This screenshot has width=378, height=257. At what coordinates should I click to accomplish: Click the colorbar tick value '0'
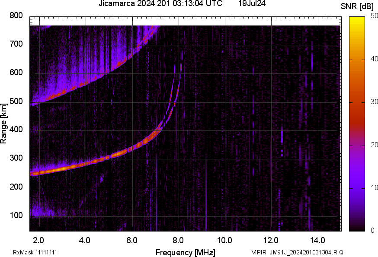click(x=373, y=231)
